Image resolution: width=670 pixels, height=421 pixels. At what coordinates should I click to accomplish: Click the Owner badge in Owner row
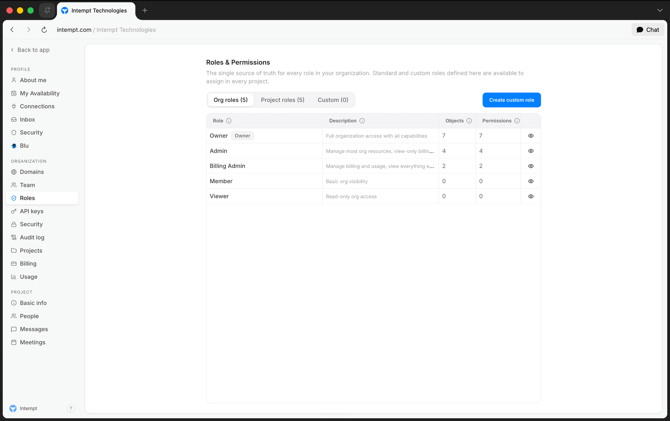(243, 136)
